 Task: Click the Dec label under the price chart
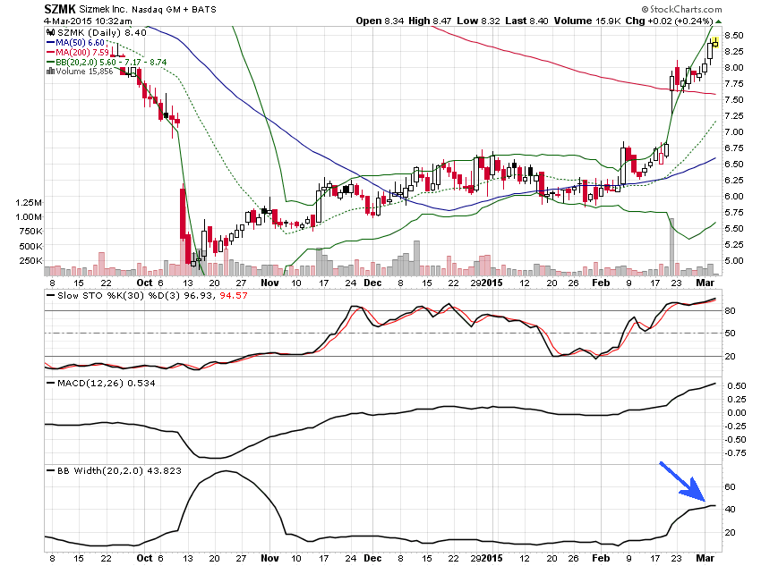pos(372,283)
